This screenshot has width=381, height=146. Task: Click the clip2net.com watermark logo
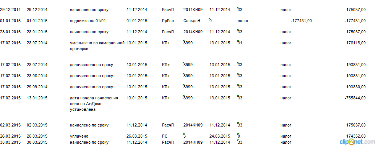tap(361, 141)
